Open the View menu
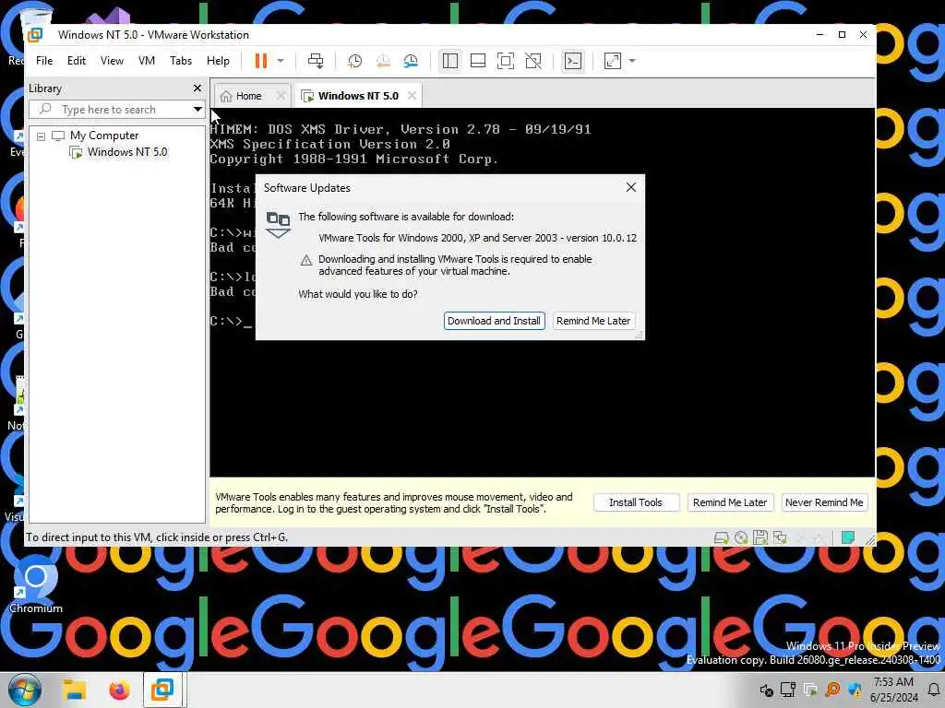Screen dimensions: 945x708 tap(112, 61)
